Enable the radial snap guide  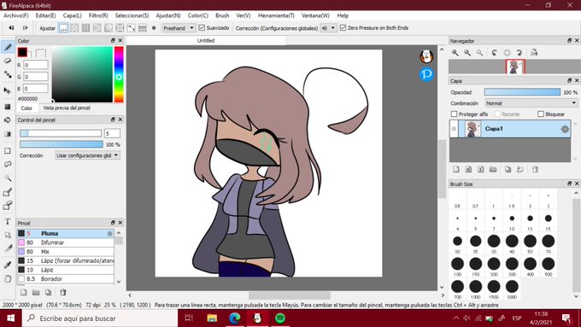[x=109, y=28]
